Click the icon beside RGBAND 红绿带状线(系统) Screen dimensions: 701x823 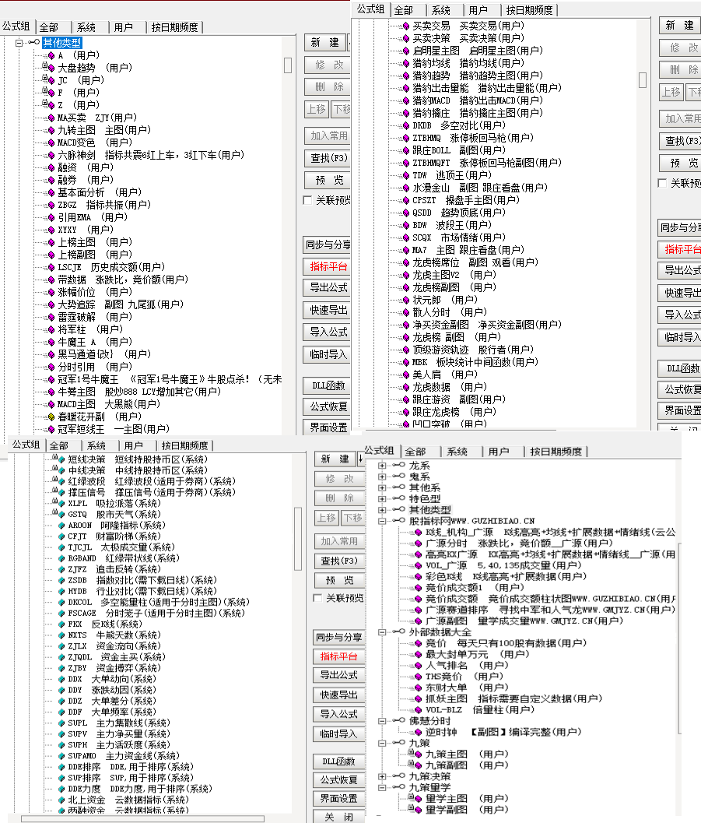pyautogui.click(x=61, y=558)
